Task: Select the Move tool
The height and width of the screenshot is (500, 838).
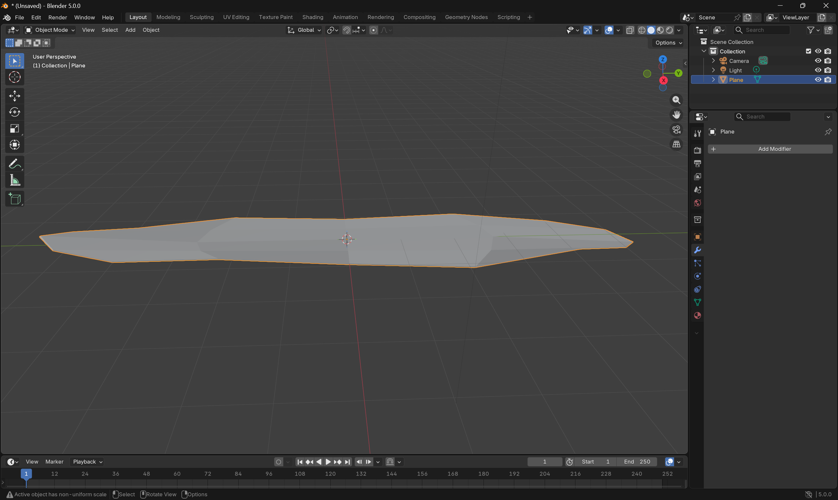Action: [x=14, y=96]
